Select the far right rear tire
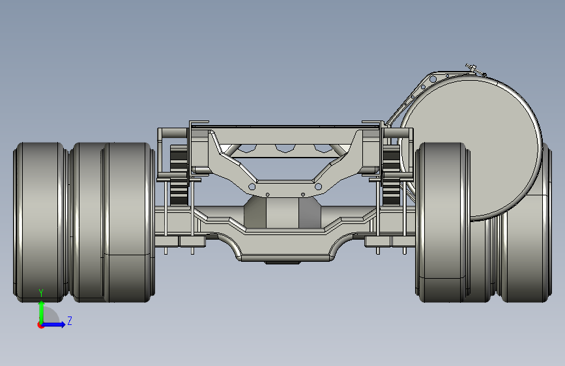 [x=525, y=249]
